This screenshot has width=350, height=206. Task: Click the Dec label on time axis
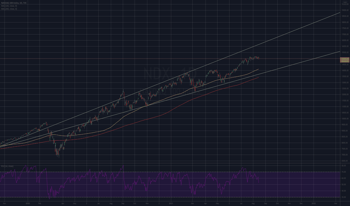click(301, 203)
